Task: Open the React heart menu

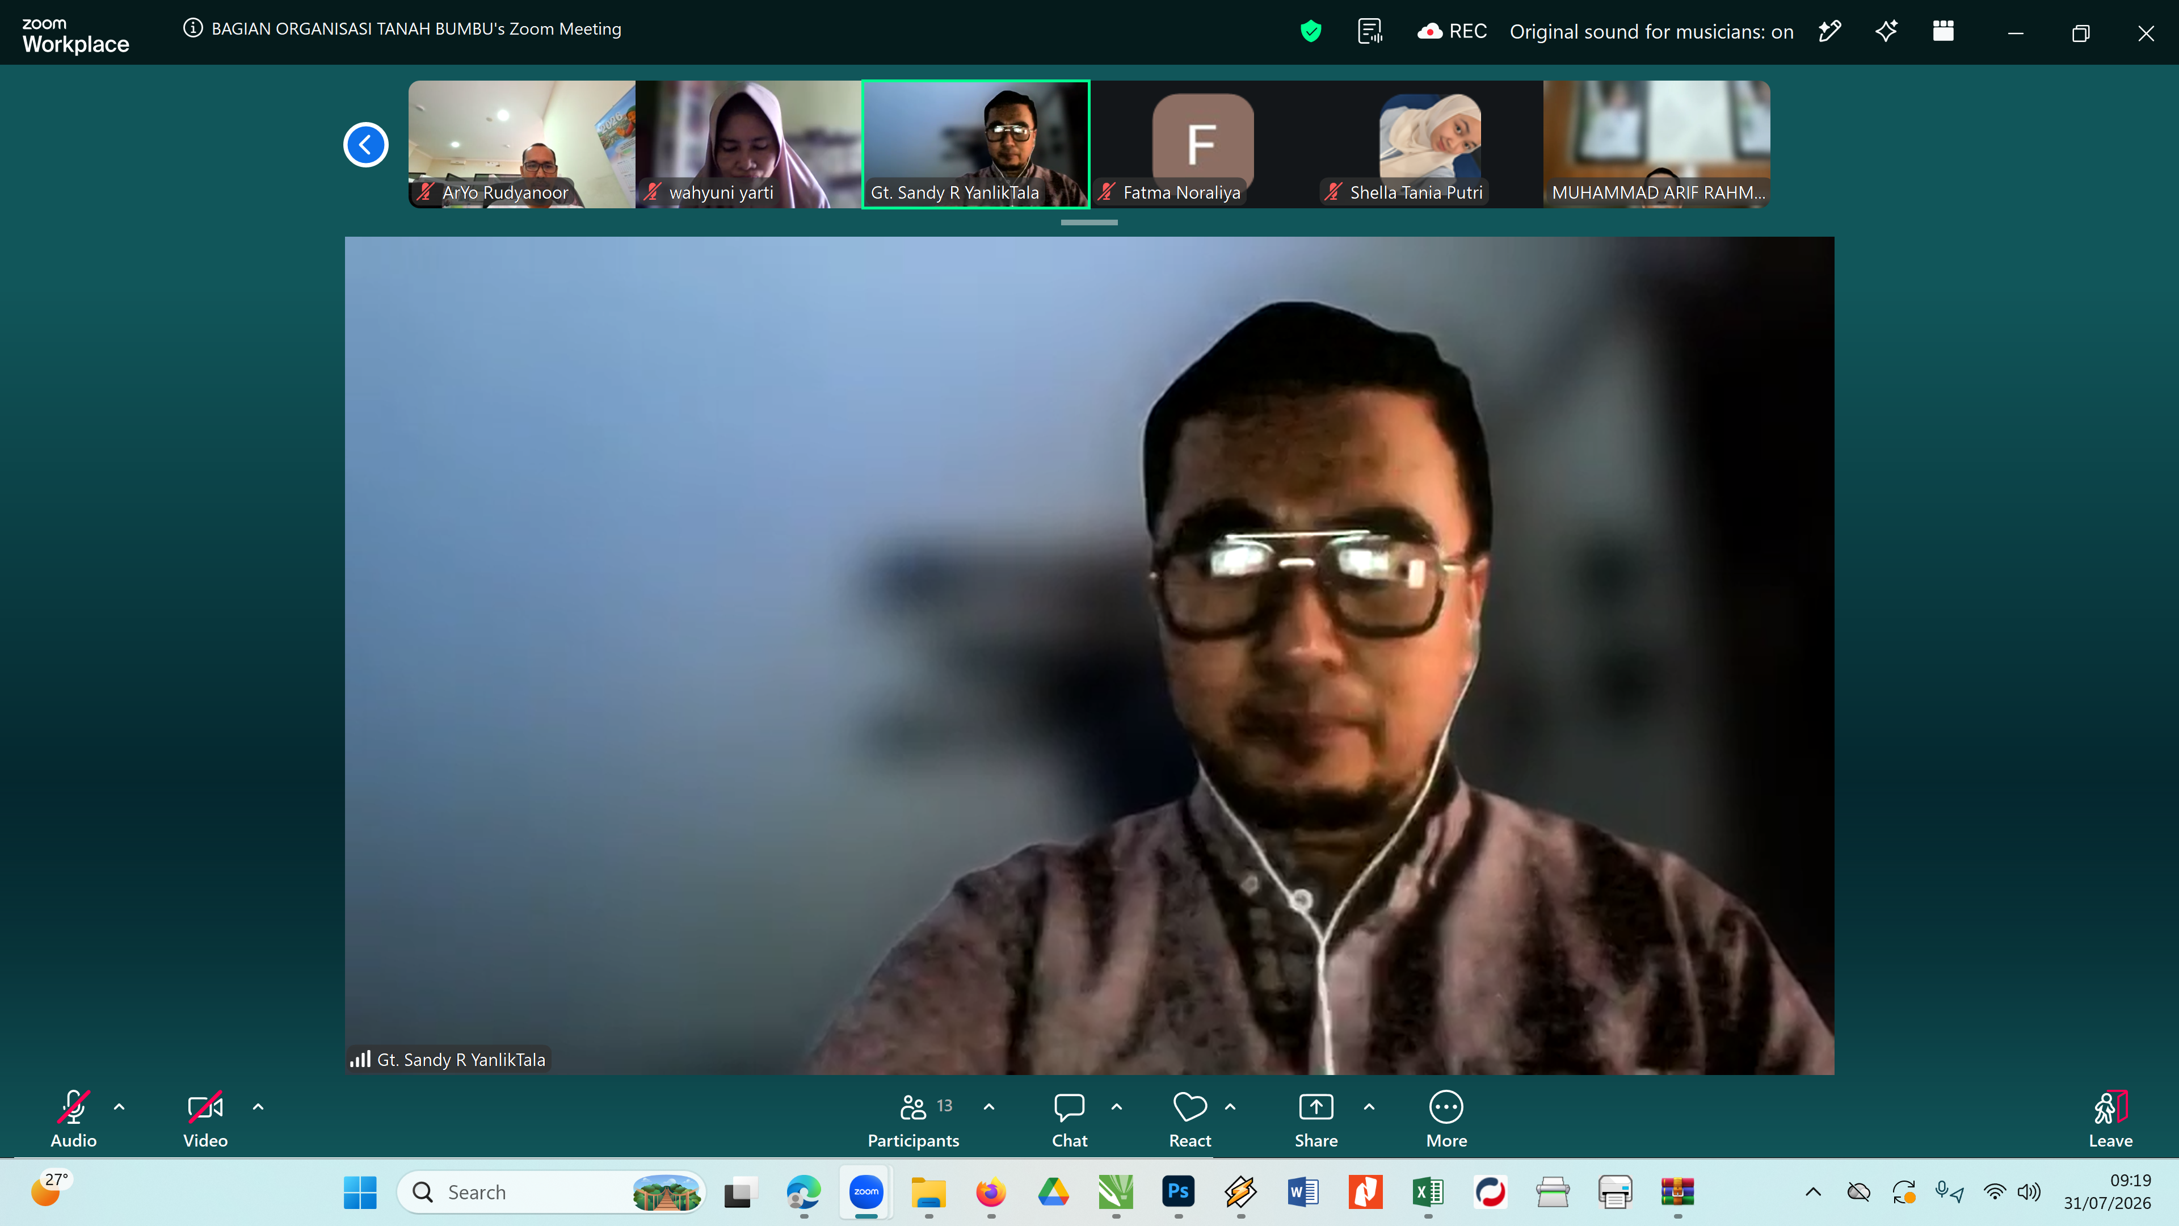Action: [1190, 1119]
